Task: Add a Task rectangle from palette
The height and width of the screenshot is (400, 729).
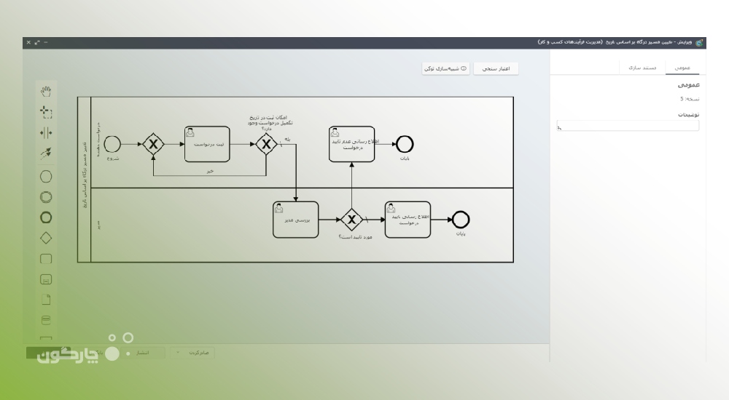Action: pyautogui.click(x=46, y=258)
